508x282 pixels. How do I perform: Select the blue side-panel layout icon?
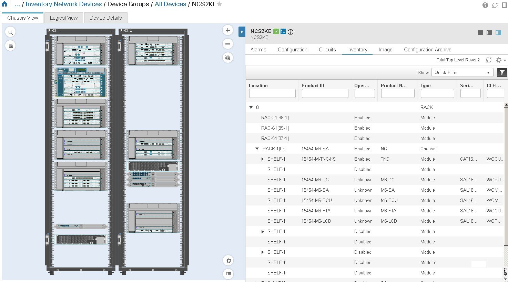[x=498, y=33]
